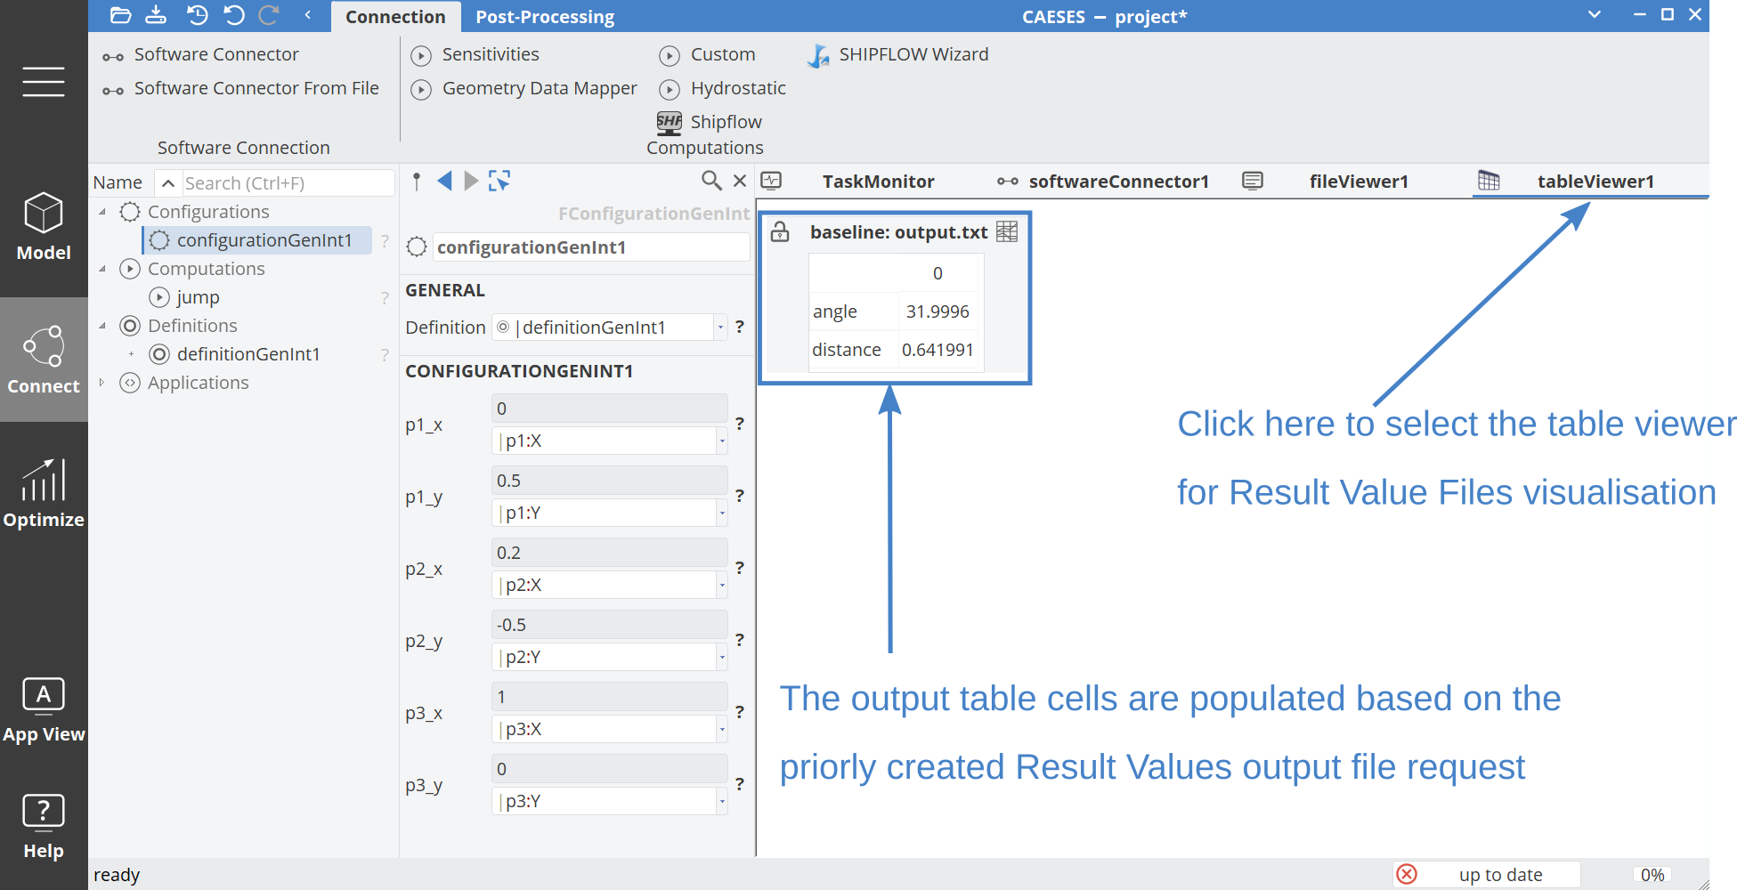
Task: Switch to the Optimize workspace
Action: [x=44, y=493]
